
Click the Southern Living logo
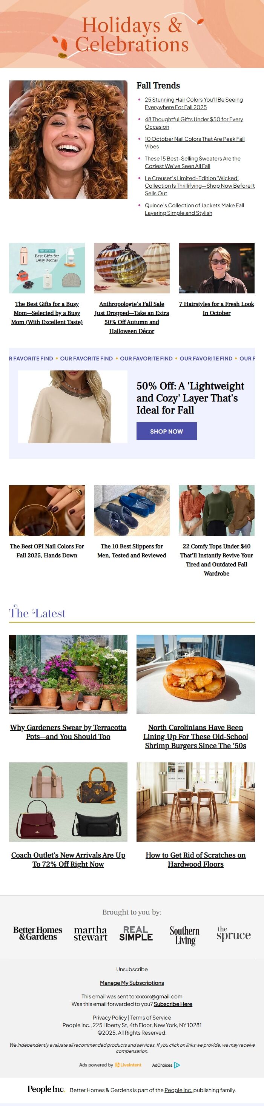185,936
